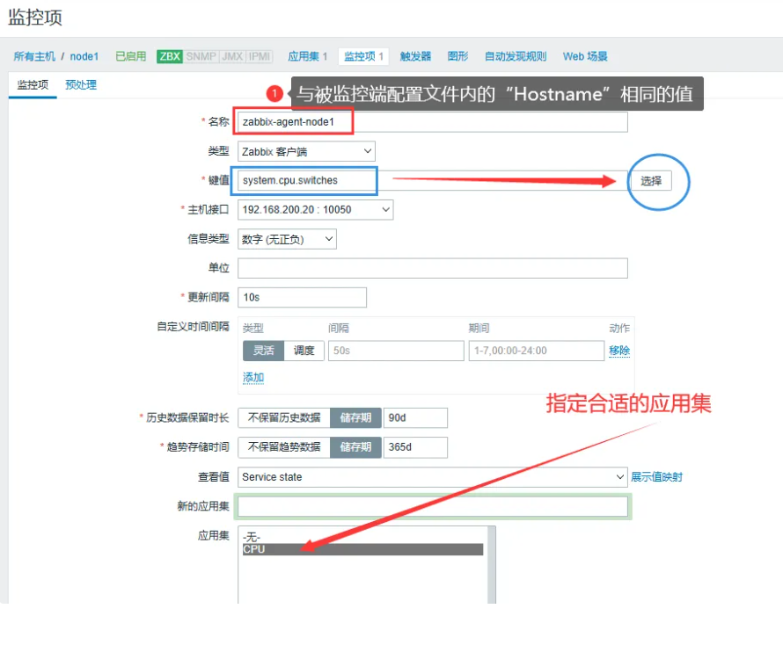This screenshot has height=645, width=783.
Task: Switch to the 预处理 tab
Action: click(x=81, y=85)
